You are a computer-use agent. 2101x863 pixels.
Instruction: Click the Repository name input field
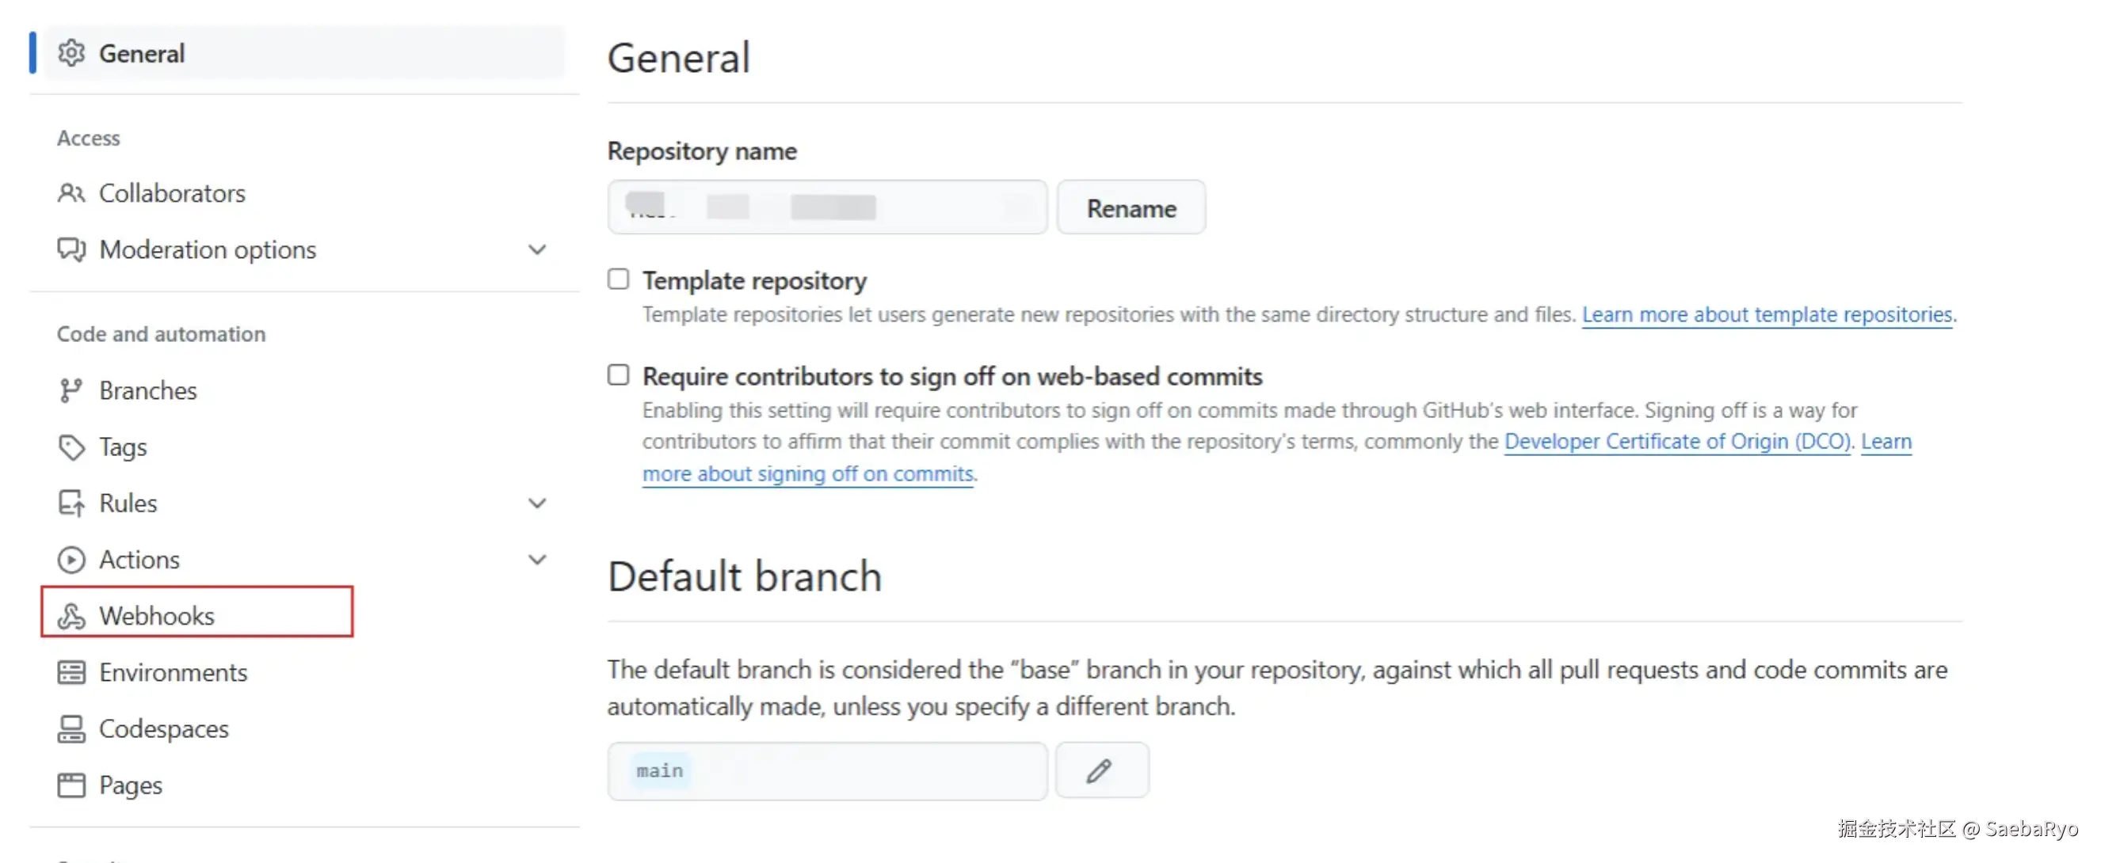tap(827, 207)
